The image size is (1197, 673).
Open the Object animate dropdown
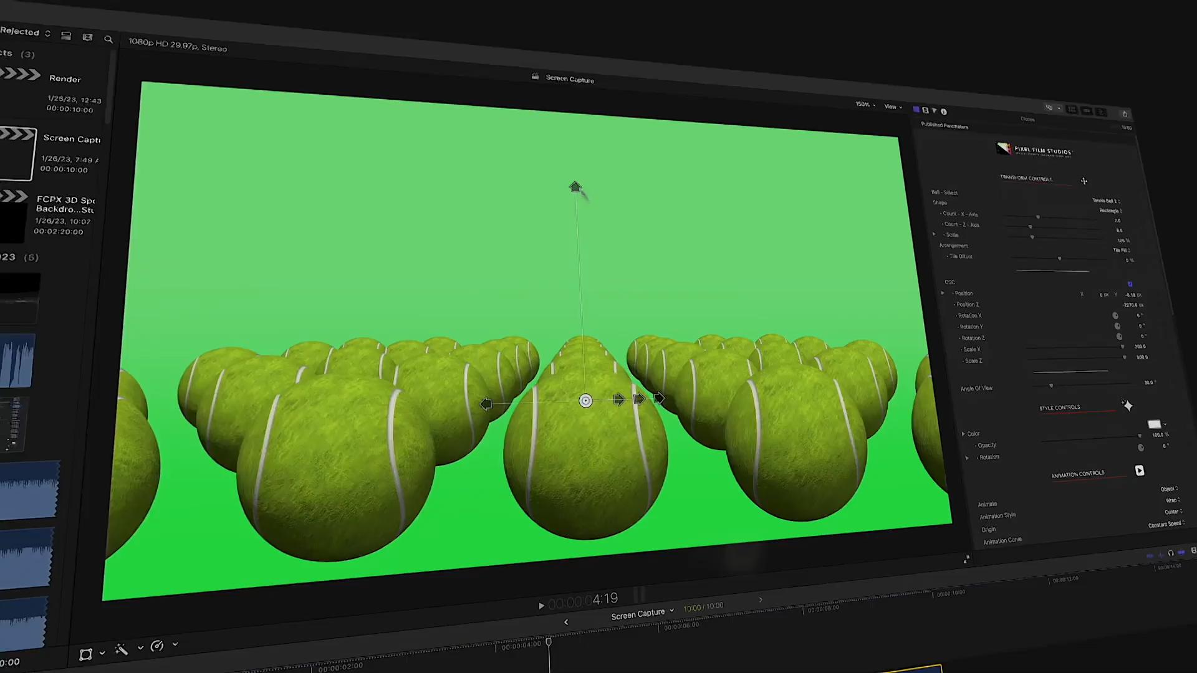pos(1169,489)
